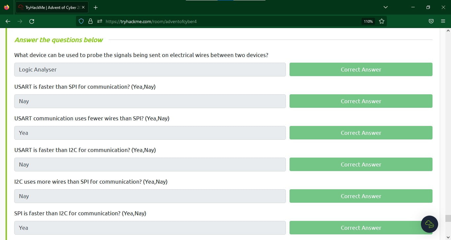Minimize the Firefox window
Image resolution: width=451 pixels, height=240 pixels.
click(413, 7)
